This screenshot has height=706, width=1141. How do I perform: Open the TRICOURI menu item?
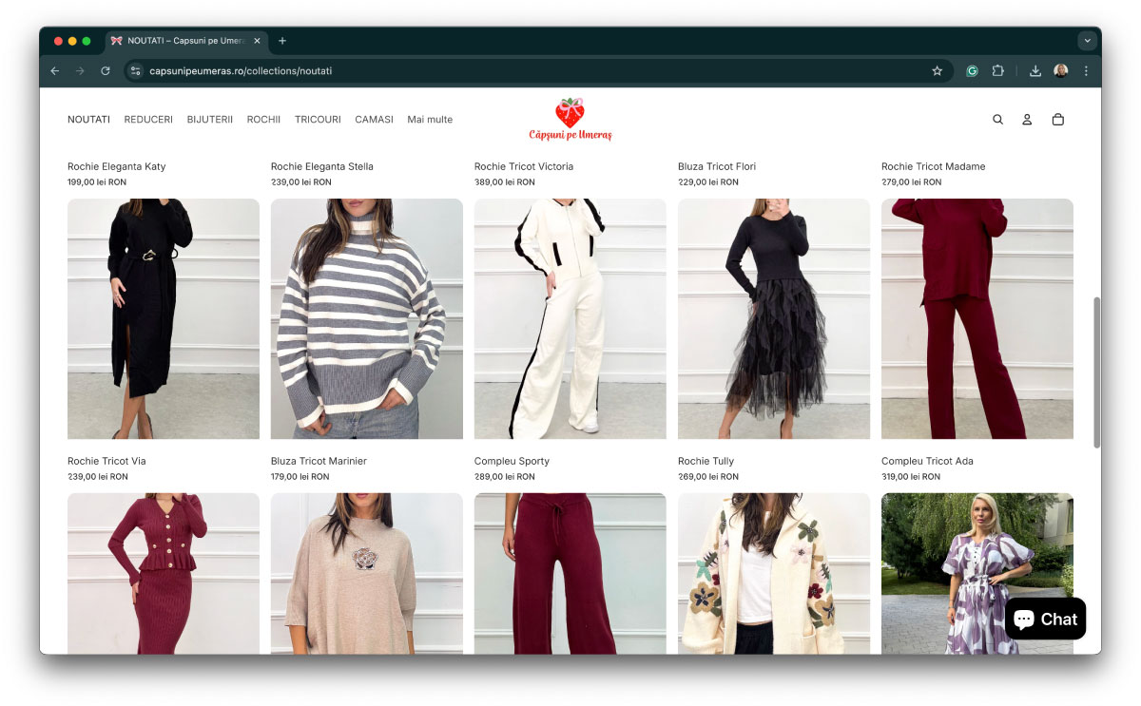(x=318, y=120)
